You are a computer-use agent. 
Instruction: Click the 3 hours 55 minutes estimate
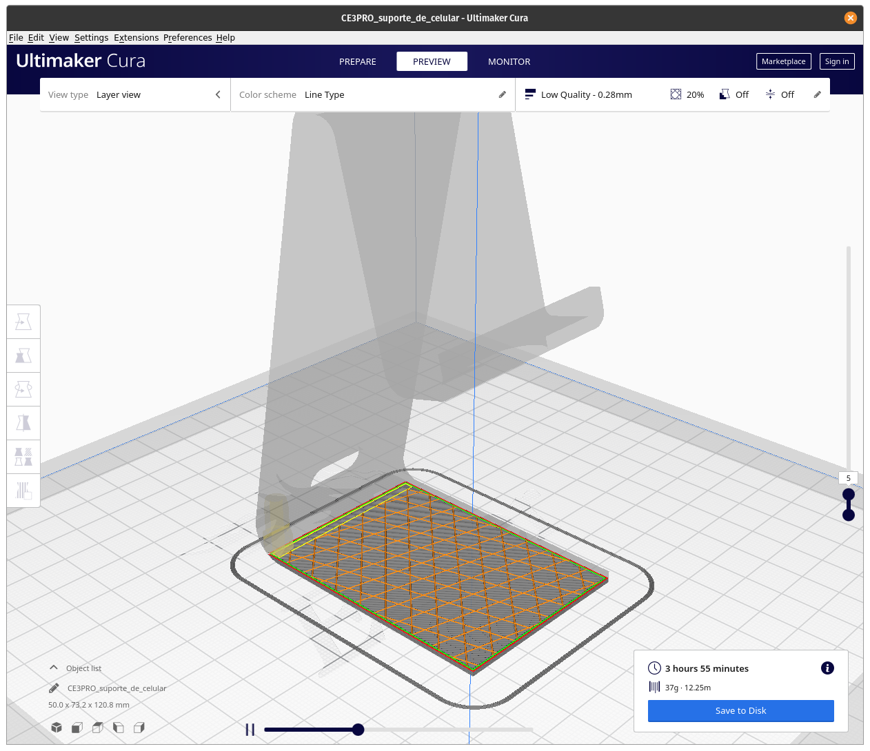pyautogui.click(x=707, y=668)
